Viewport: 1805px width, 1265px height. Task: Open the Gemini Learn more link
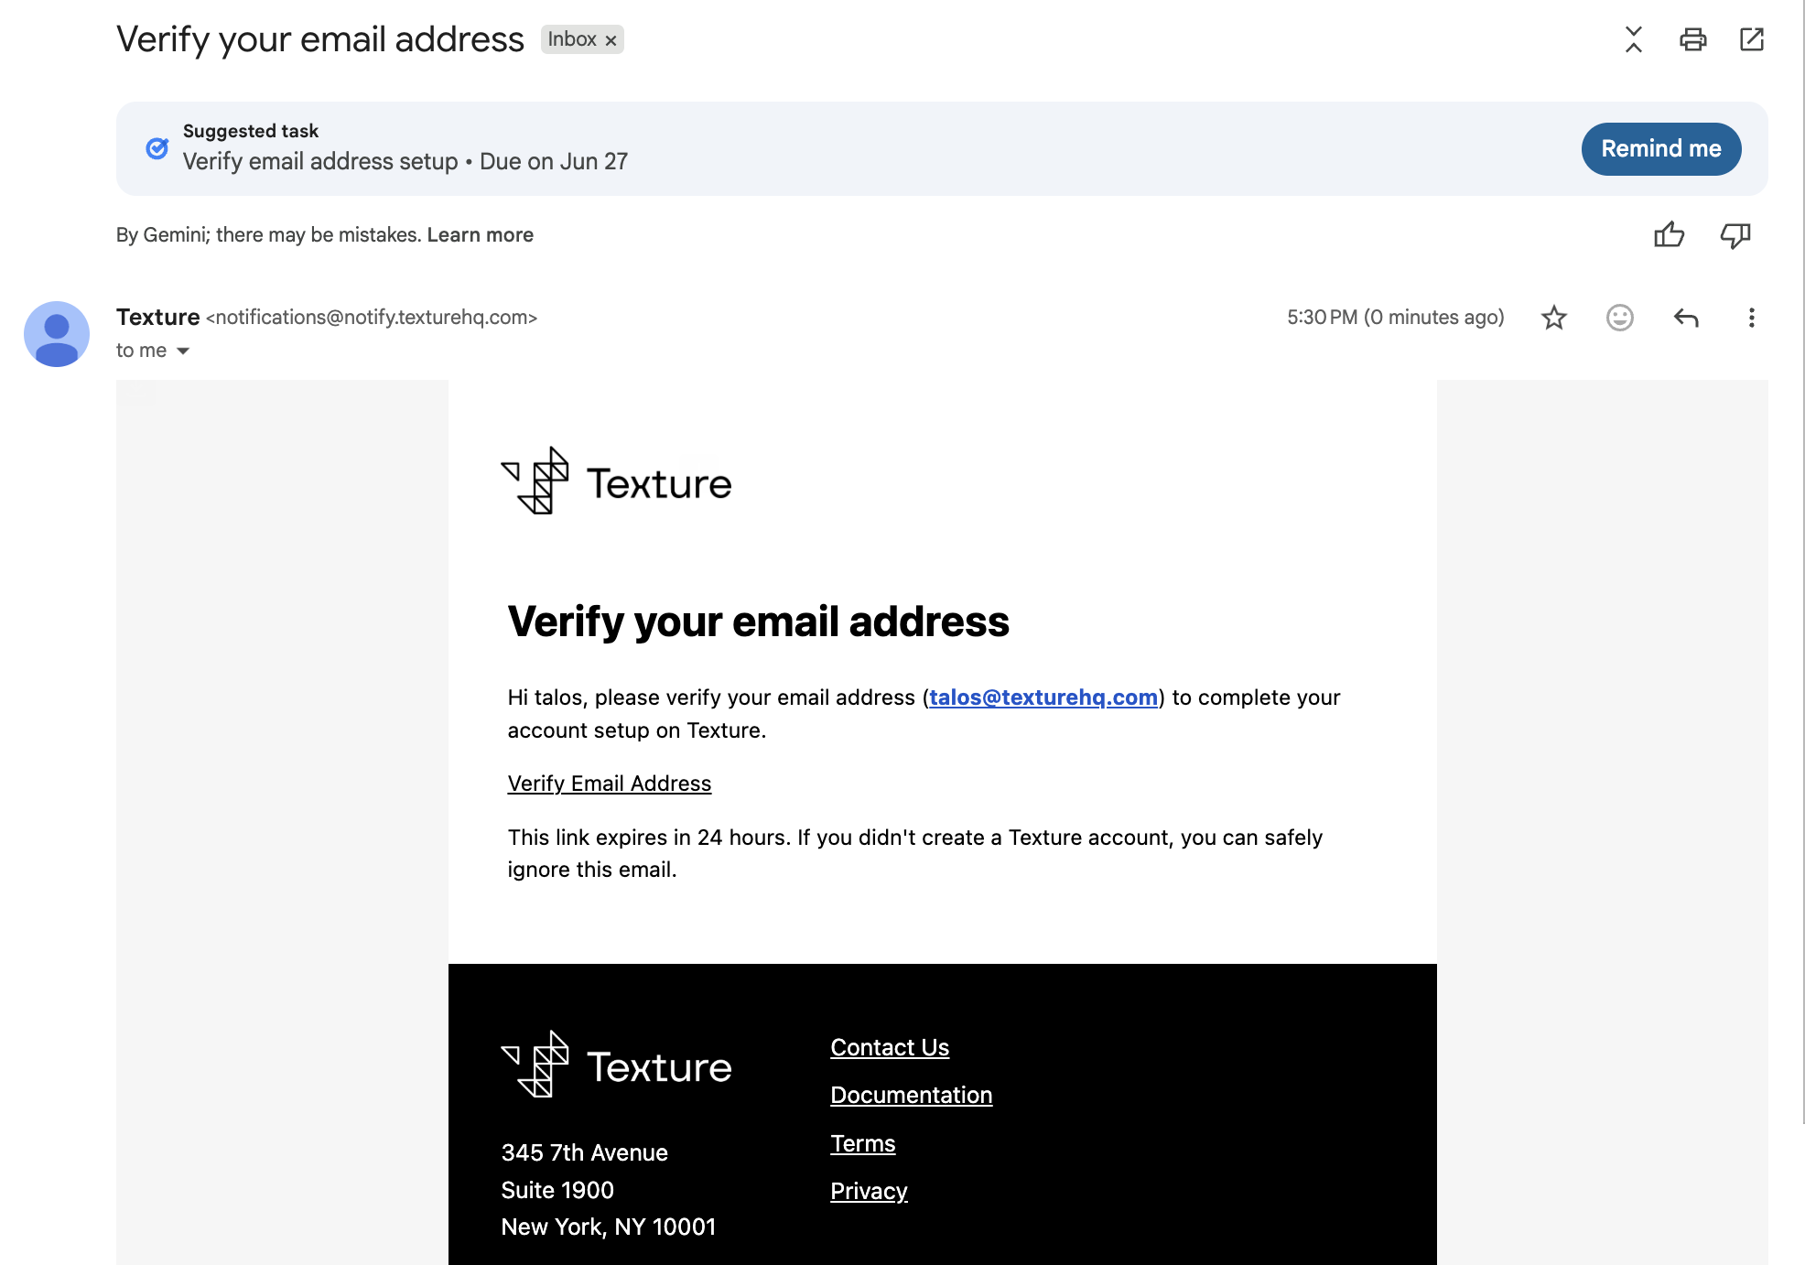(x=480, y=235)
